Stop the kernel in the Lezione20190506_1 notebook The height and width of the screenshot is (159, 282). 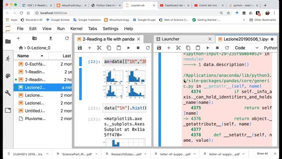(217, 48)
